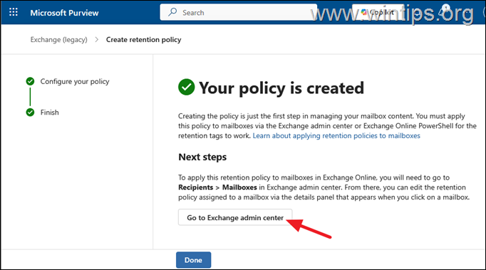This screenshot has width=486, height=270.
Task: Select the Configure your policy step
Action: click(75, 81)
